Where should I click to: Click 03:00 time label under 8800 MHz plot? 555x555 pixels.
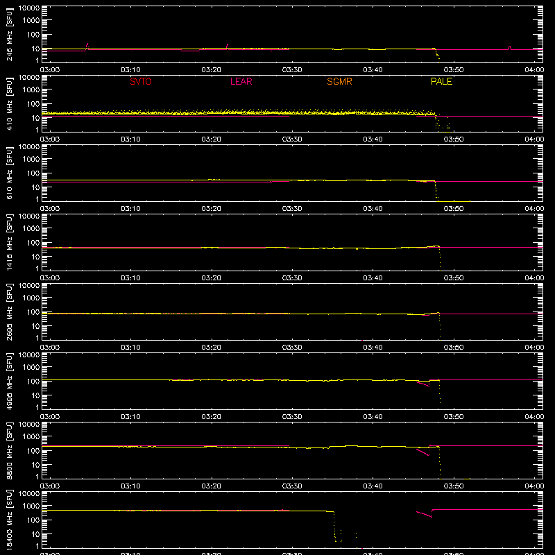pos(50,486)
